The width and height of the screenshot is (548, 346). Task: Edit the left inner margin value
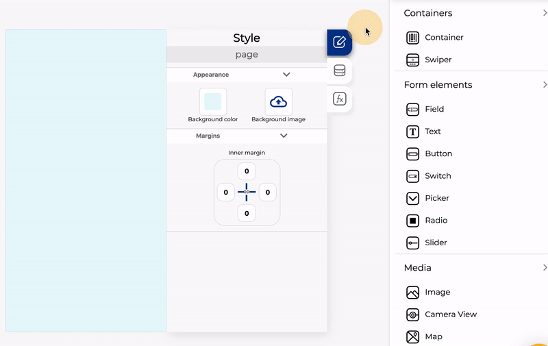tap(226, 193)
